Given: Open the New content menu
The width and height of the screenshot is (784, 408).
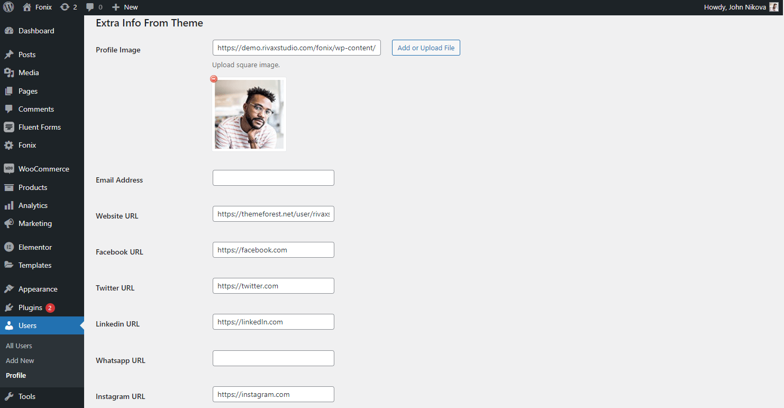Looking at the screenshot, I should coord(125,7).
